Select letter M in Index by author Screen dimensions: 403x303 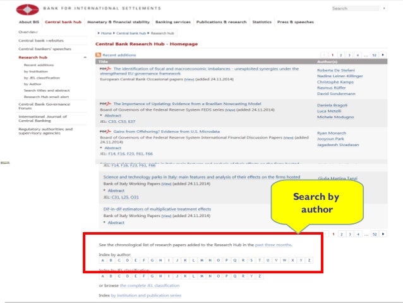click(201, 260)
